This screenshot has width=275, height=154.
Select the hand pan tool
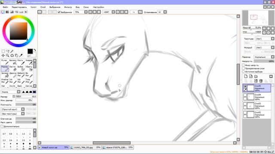point(16,56)
